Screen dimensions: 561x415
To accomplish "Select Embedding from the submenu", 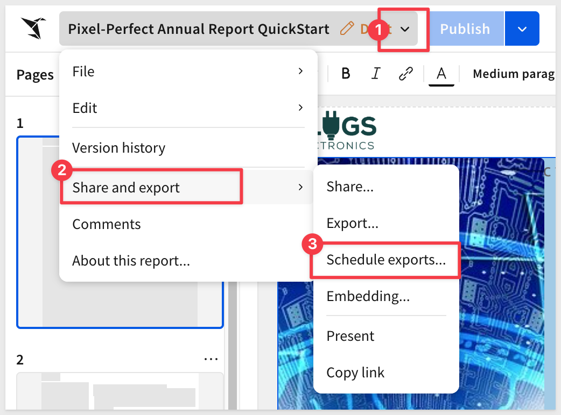I will click(368, 296).
